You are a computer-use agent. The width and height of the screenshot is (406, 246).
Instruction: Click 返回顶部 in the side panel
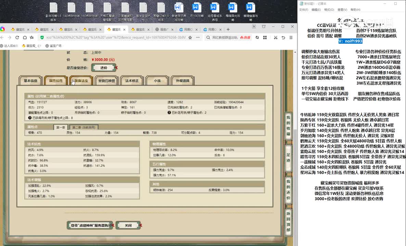(288, 222)
